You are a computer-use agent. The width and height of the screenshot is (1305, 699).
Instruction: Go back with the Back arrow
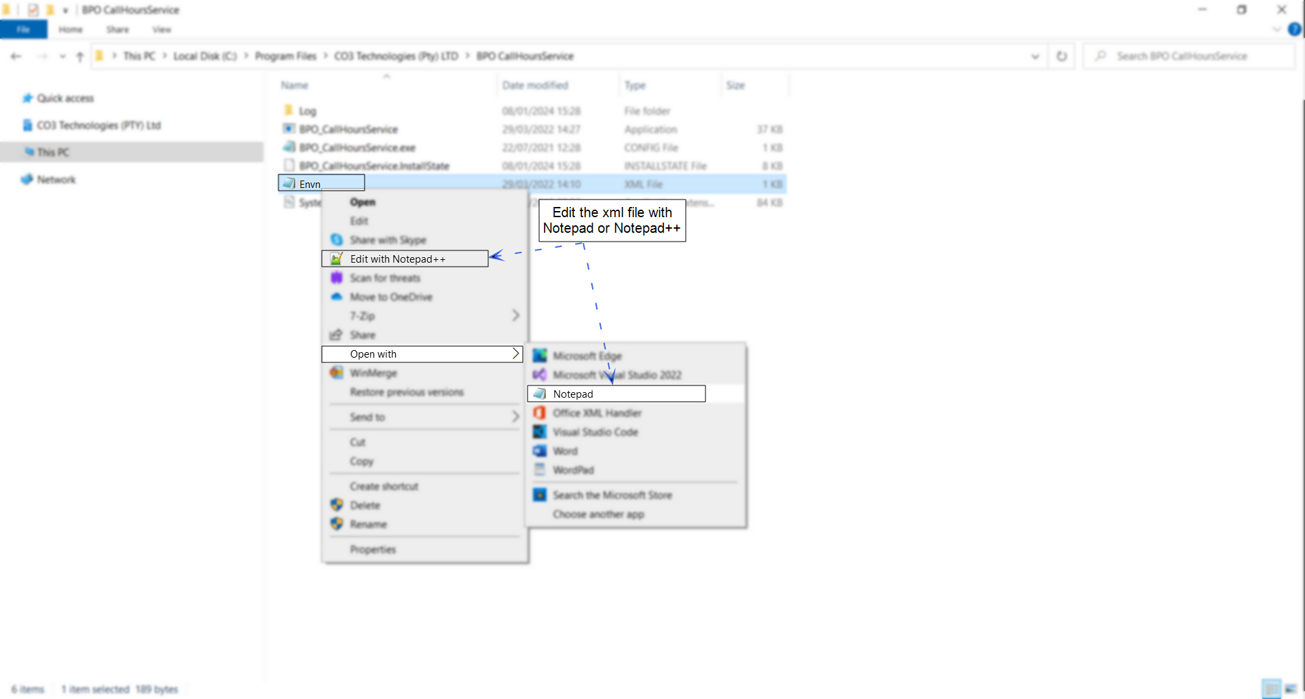pos(16,56)
